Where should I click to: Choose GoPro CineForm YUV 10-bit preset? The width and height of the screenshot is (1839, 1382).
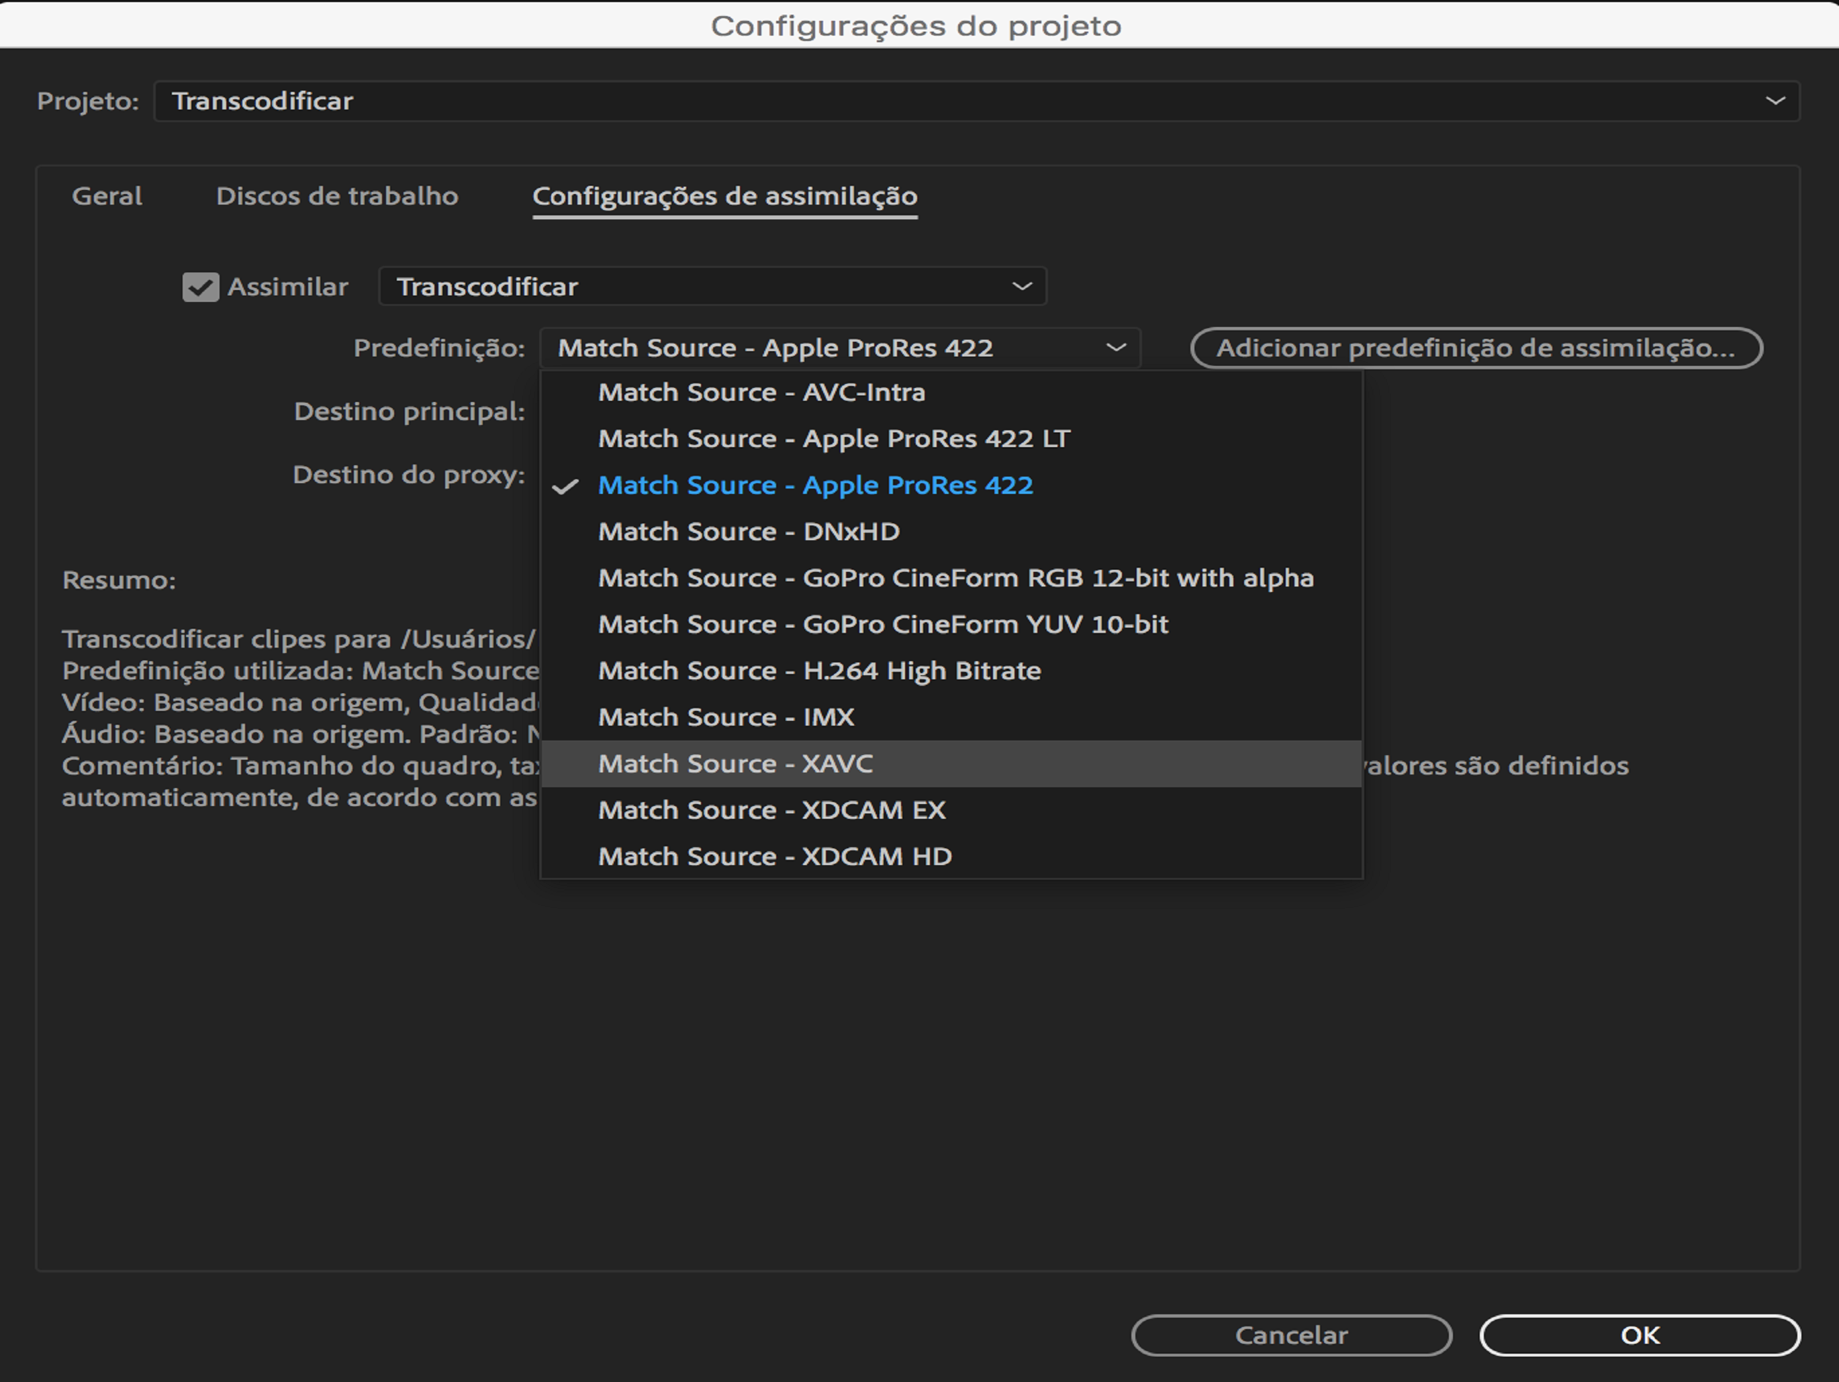pyautogui.click(x=883, y=625)
